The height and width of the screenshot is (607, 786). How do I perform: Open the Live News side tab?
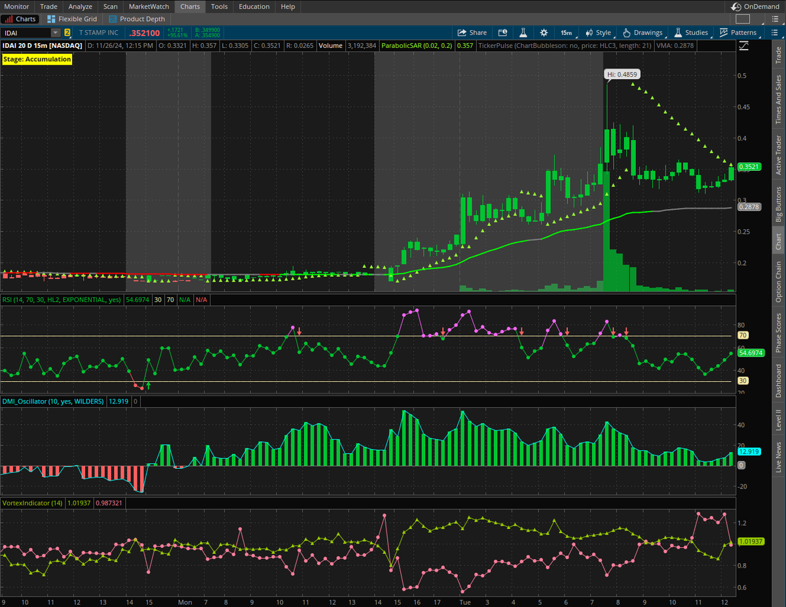[778, 458]
